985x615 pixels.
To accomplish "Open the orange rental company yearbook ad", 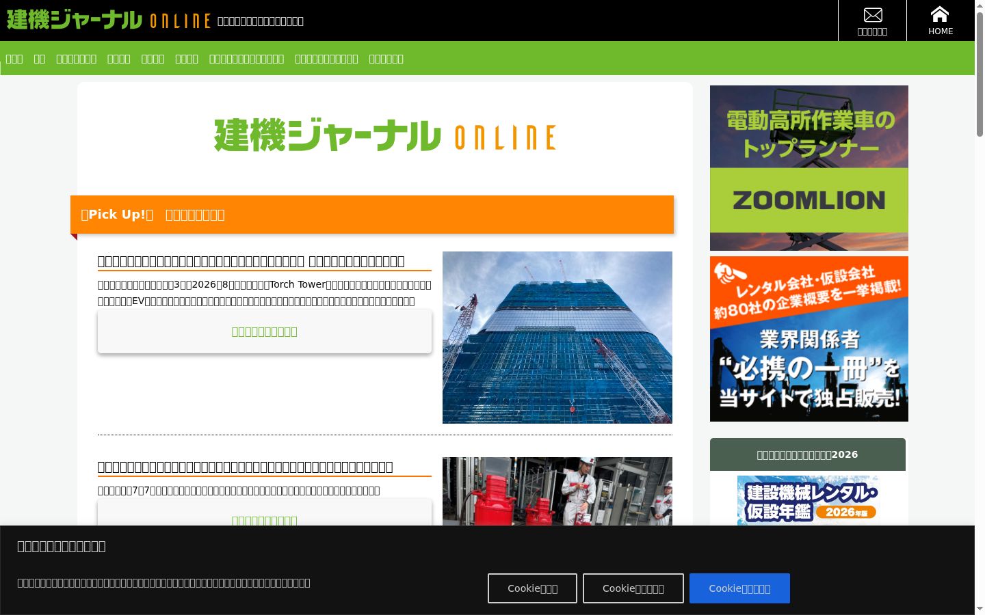I will pyautogui.click(x=809, y=339).
